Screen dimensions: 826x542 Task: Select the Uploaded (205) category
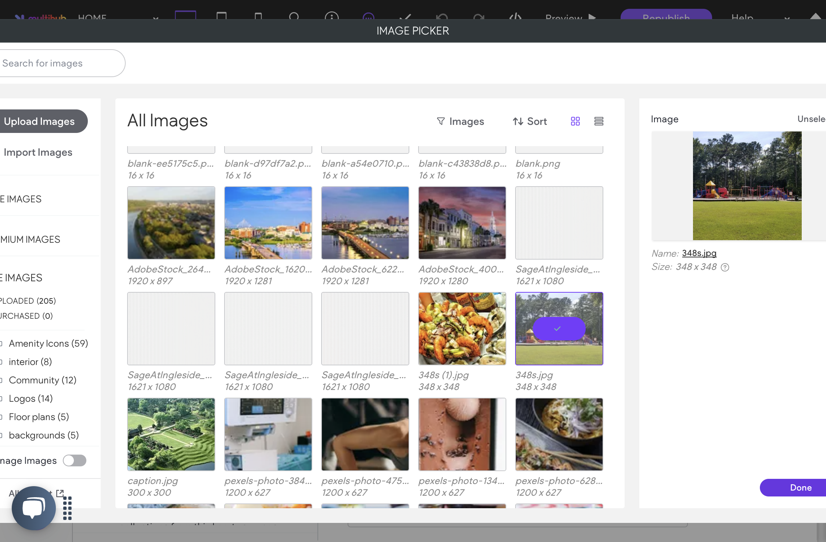coord(28,301)
